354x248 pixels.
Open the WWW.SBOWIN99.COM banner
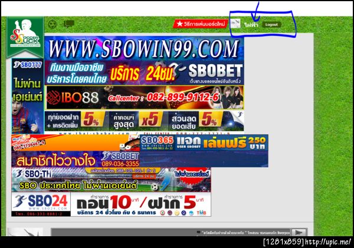144,48
